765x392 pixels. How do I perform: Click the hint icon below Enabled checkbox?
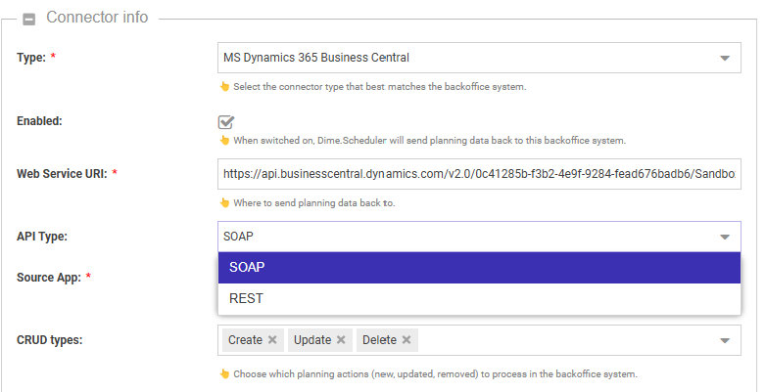[x=223, y=140]
